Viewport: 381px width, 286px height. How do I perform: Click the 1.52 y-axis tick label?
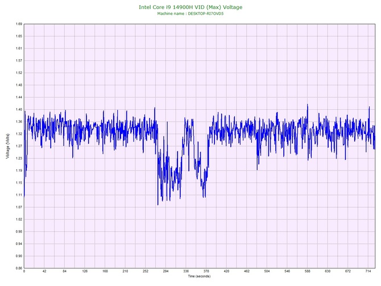[19, 73]
